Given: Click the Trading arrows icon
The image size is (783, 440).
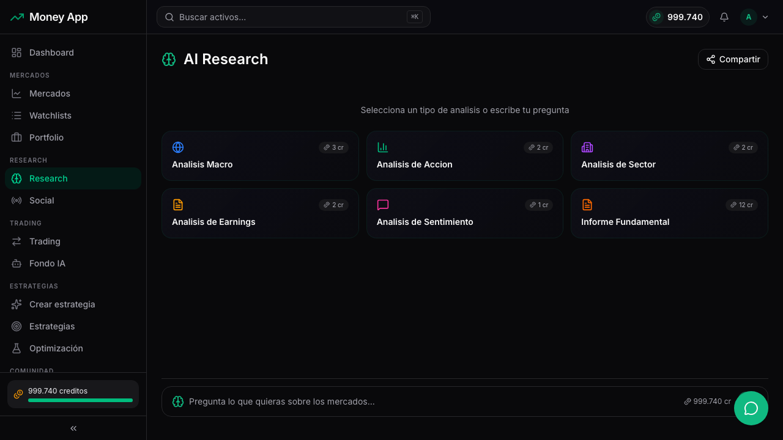Looking at the screenshot, I should (17, 241).
